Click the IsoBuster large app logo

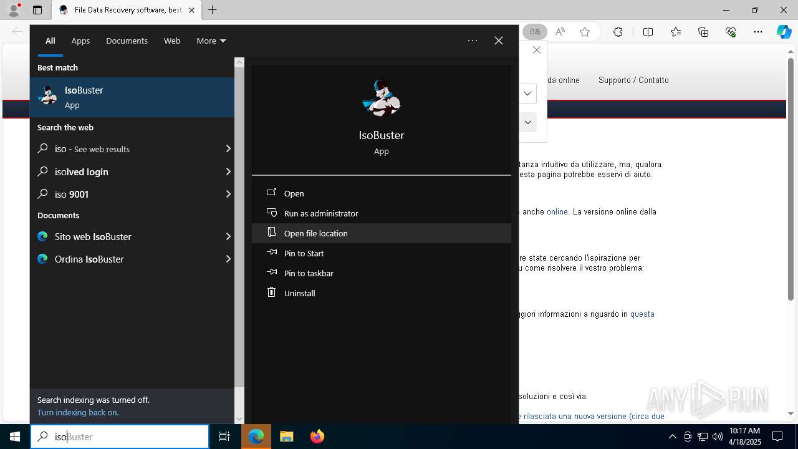pyautogui.click(x=381, y=99)
